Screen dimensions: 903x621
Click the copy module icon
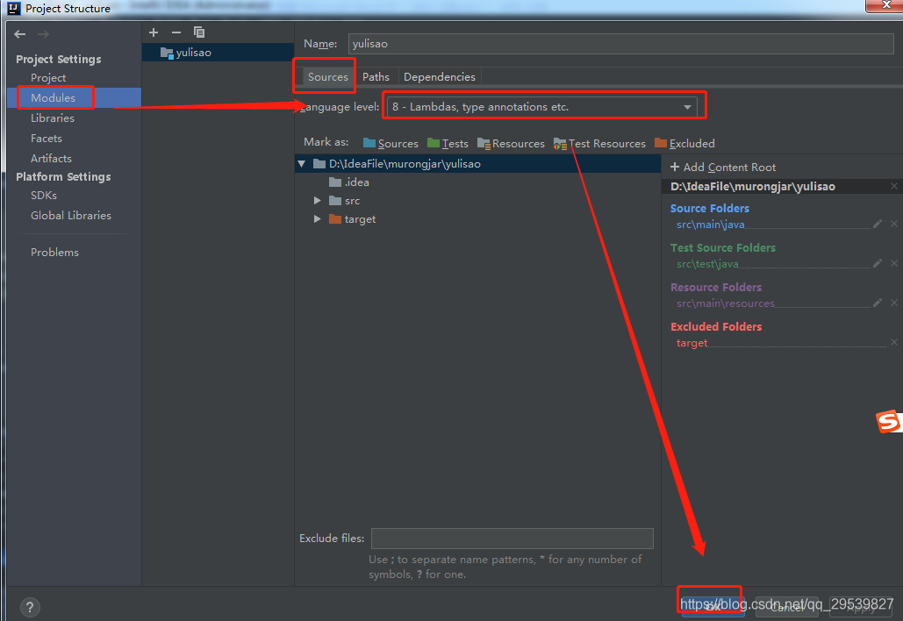[199, 32]
